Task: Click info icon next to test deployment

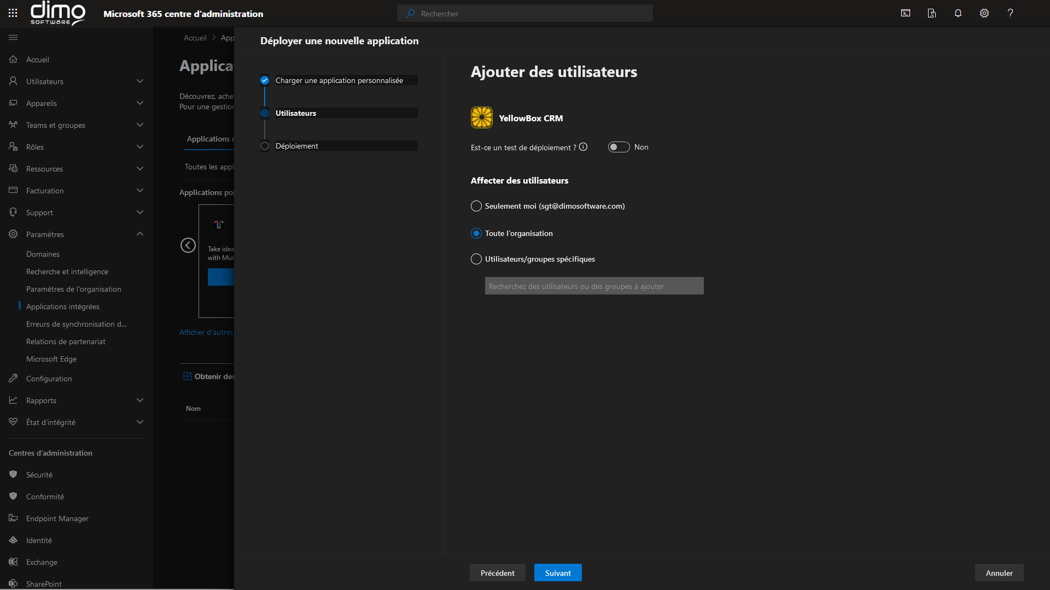Action: point(584,147)
